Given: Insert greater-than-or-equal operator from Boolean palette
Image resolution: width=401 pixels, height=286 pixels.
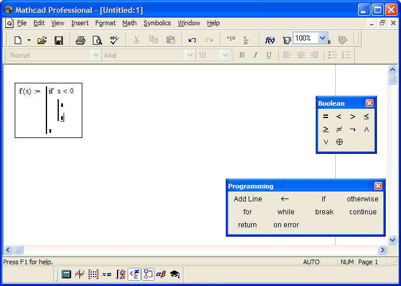Looking at the screenshot, I should 326,129.
